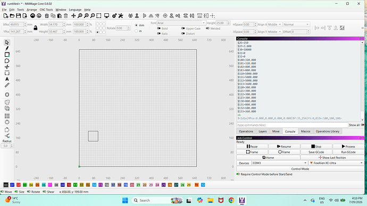Toggle the Move switch in status bar
This screenshot has width=367, height=206.
click(2, 192)
